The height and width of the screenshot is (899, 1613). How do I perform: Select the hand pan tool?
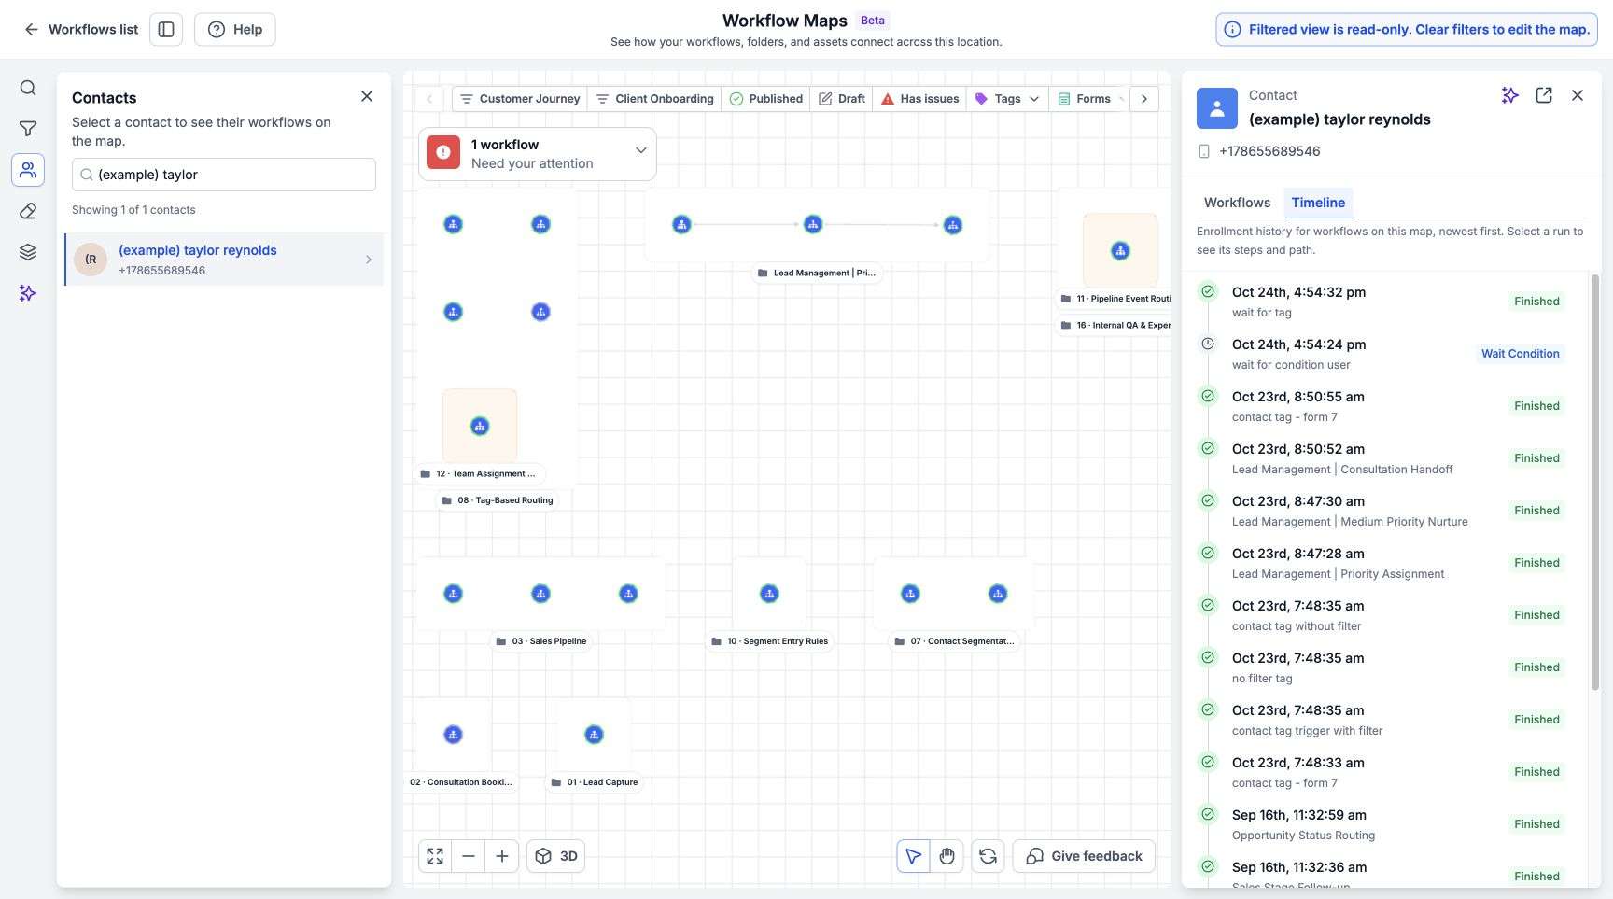[x=947, y=856]
